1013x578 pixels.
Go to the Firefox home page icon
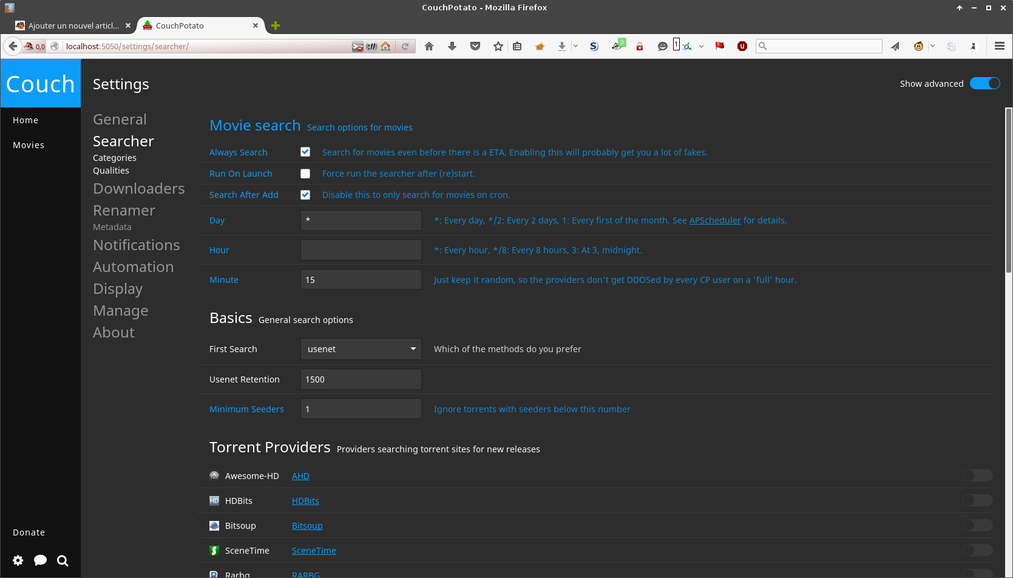pos(429,46)
